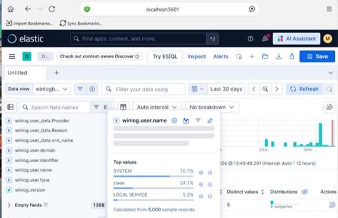
Task: Focus the Search field names input
Action: [x=55, y=107]
